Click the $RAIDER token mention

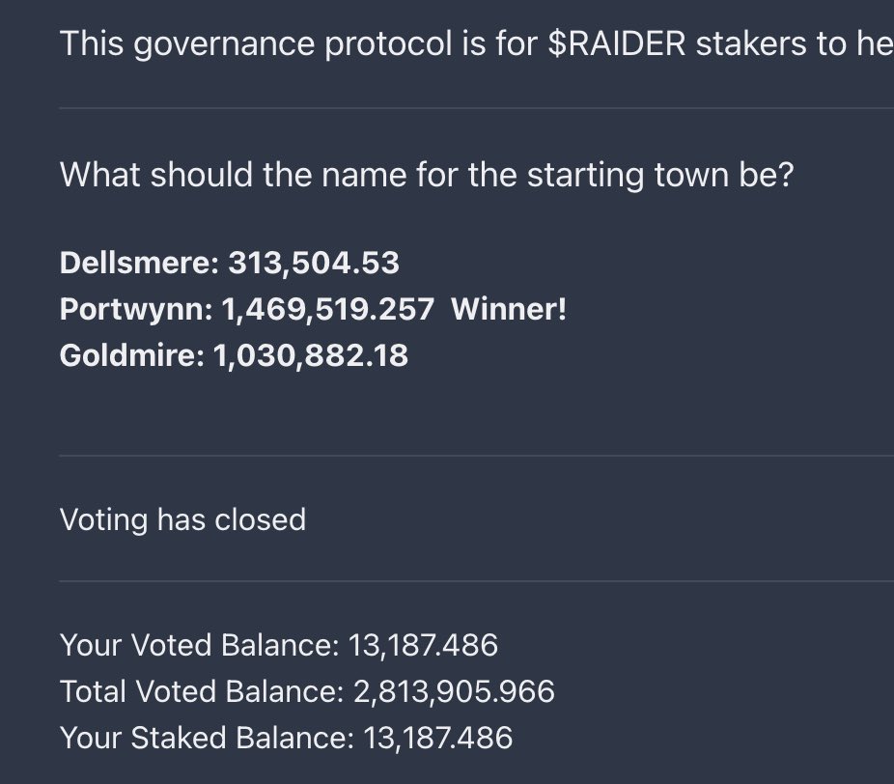(x=616, y=43)
